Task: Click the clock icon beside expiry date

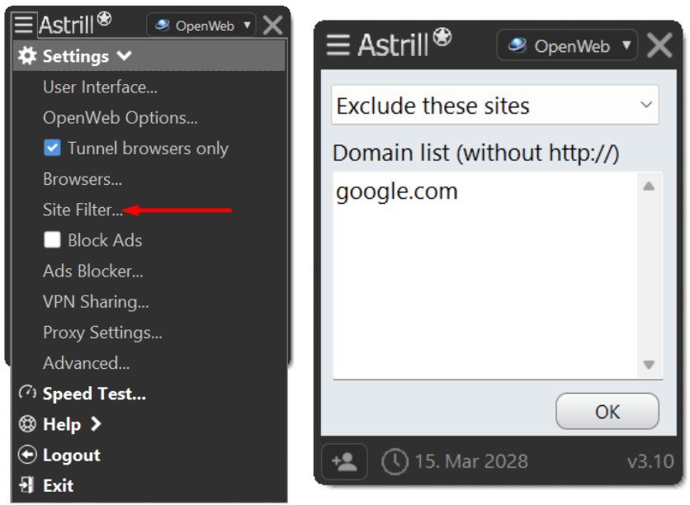Action: click(395, 461)
